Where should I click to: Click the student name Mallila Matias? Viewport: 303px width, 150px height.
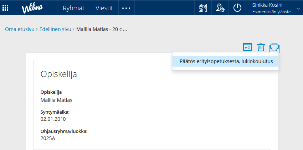(56, 100)
